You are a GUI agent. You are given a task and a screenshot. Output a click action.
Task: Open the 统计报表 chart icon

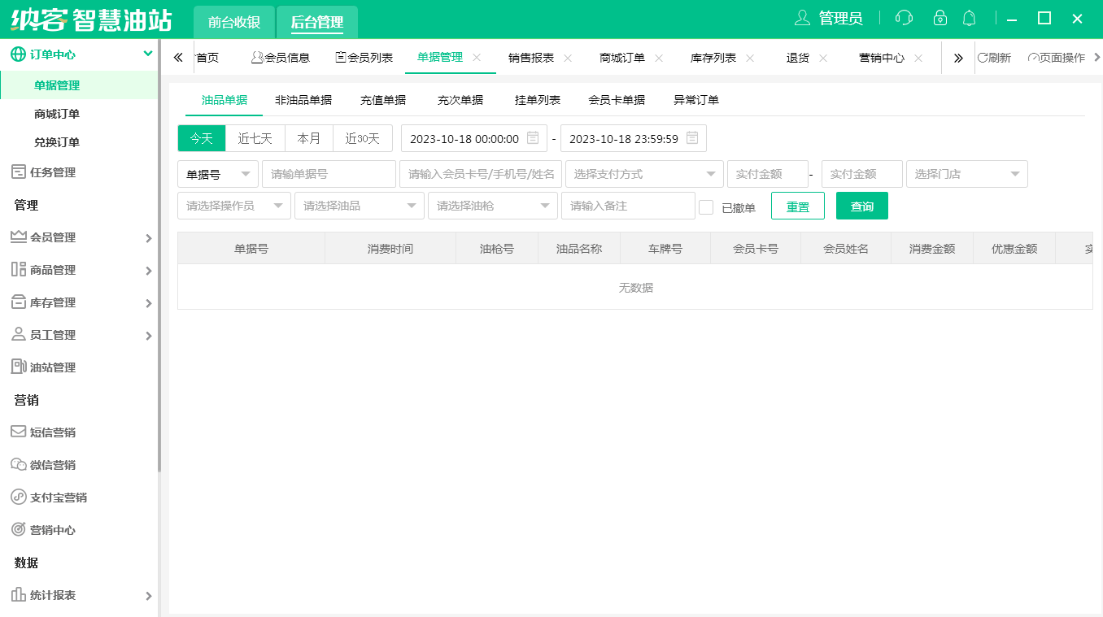pos(18,594)
